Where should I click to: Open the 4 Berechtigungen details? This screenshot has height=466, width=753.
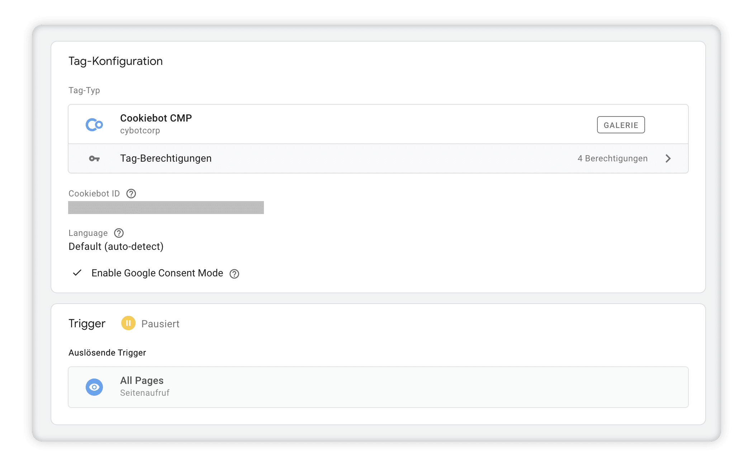(612, 158)
